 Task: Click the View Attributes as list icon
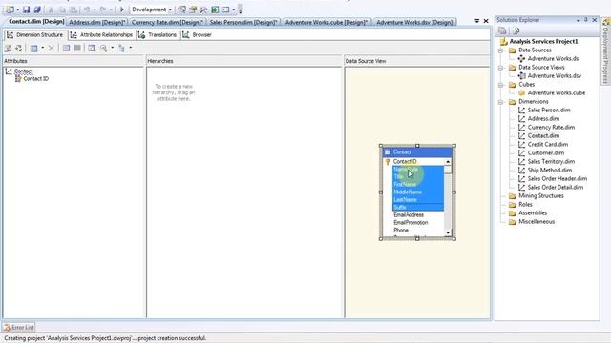[66, 48]
